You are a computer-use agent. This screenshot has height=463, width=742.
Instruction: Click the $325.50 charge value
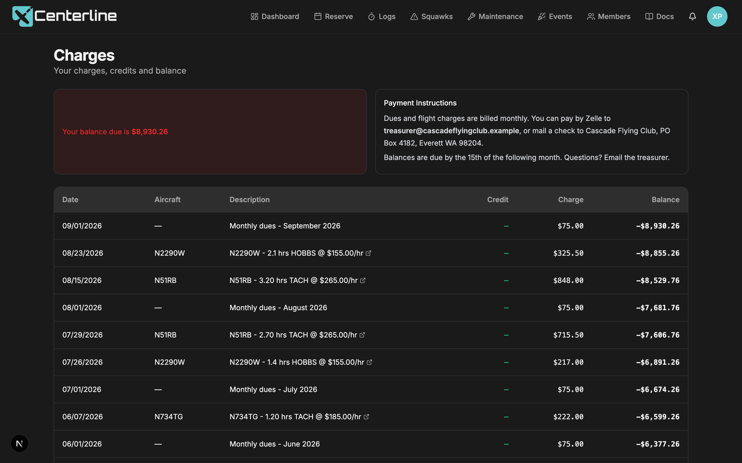pyautogui.click(x=568, y=253)
